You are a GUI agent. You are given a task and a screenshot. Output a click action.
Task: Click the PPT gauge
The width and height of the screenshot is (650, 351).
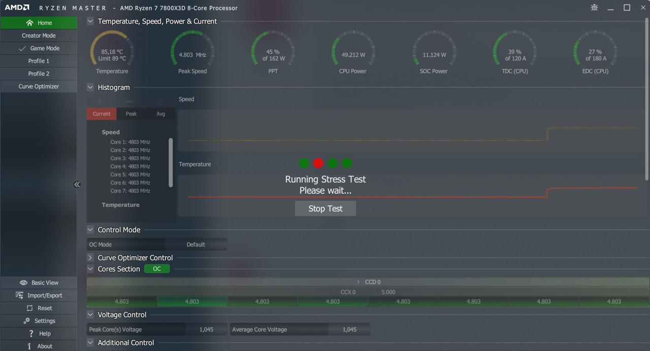point(273,52)
